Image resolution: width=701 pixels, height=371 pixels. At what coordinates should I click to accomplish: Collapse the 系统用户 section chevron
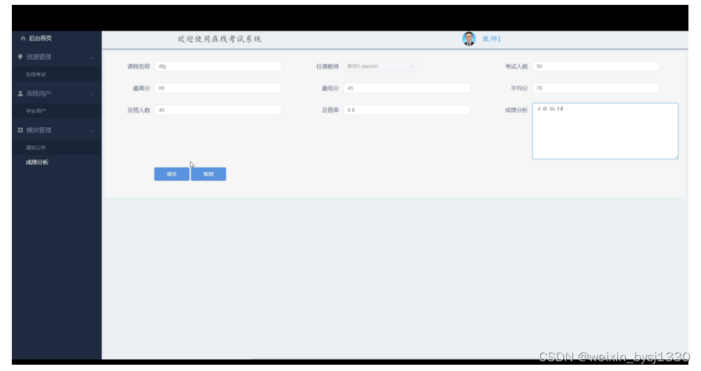(x=92, y=94)
